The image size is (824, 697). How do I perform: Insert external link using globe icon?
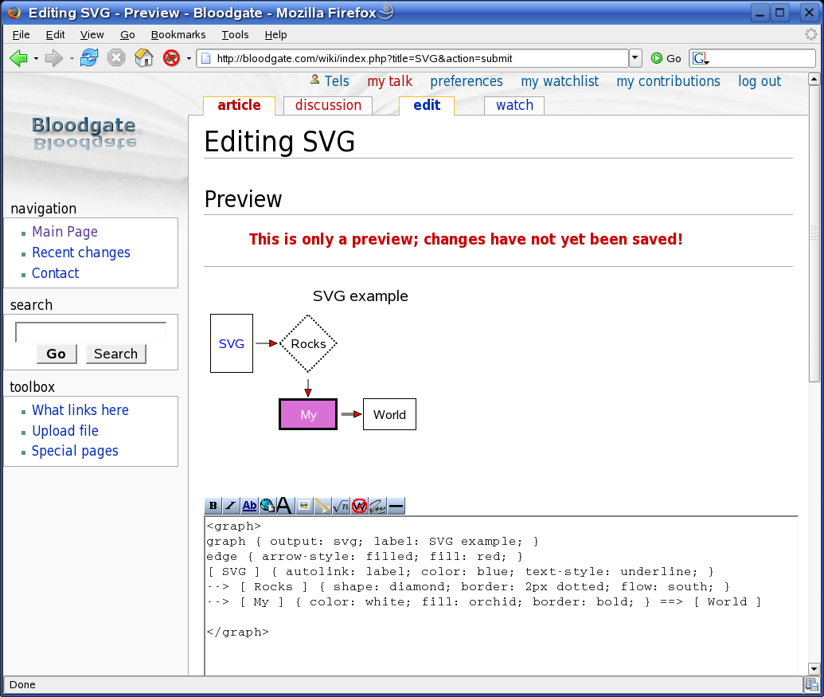pyautogui.click(x=267, y=506)
